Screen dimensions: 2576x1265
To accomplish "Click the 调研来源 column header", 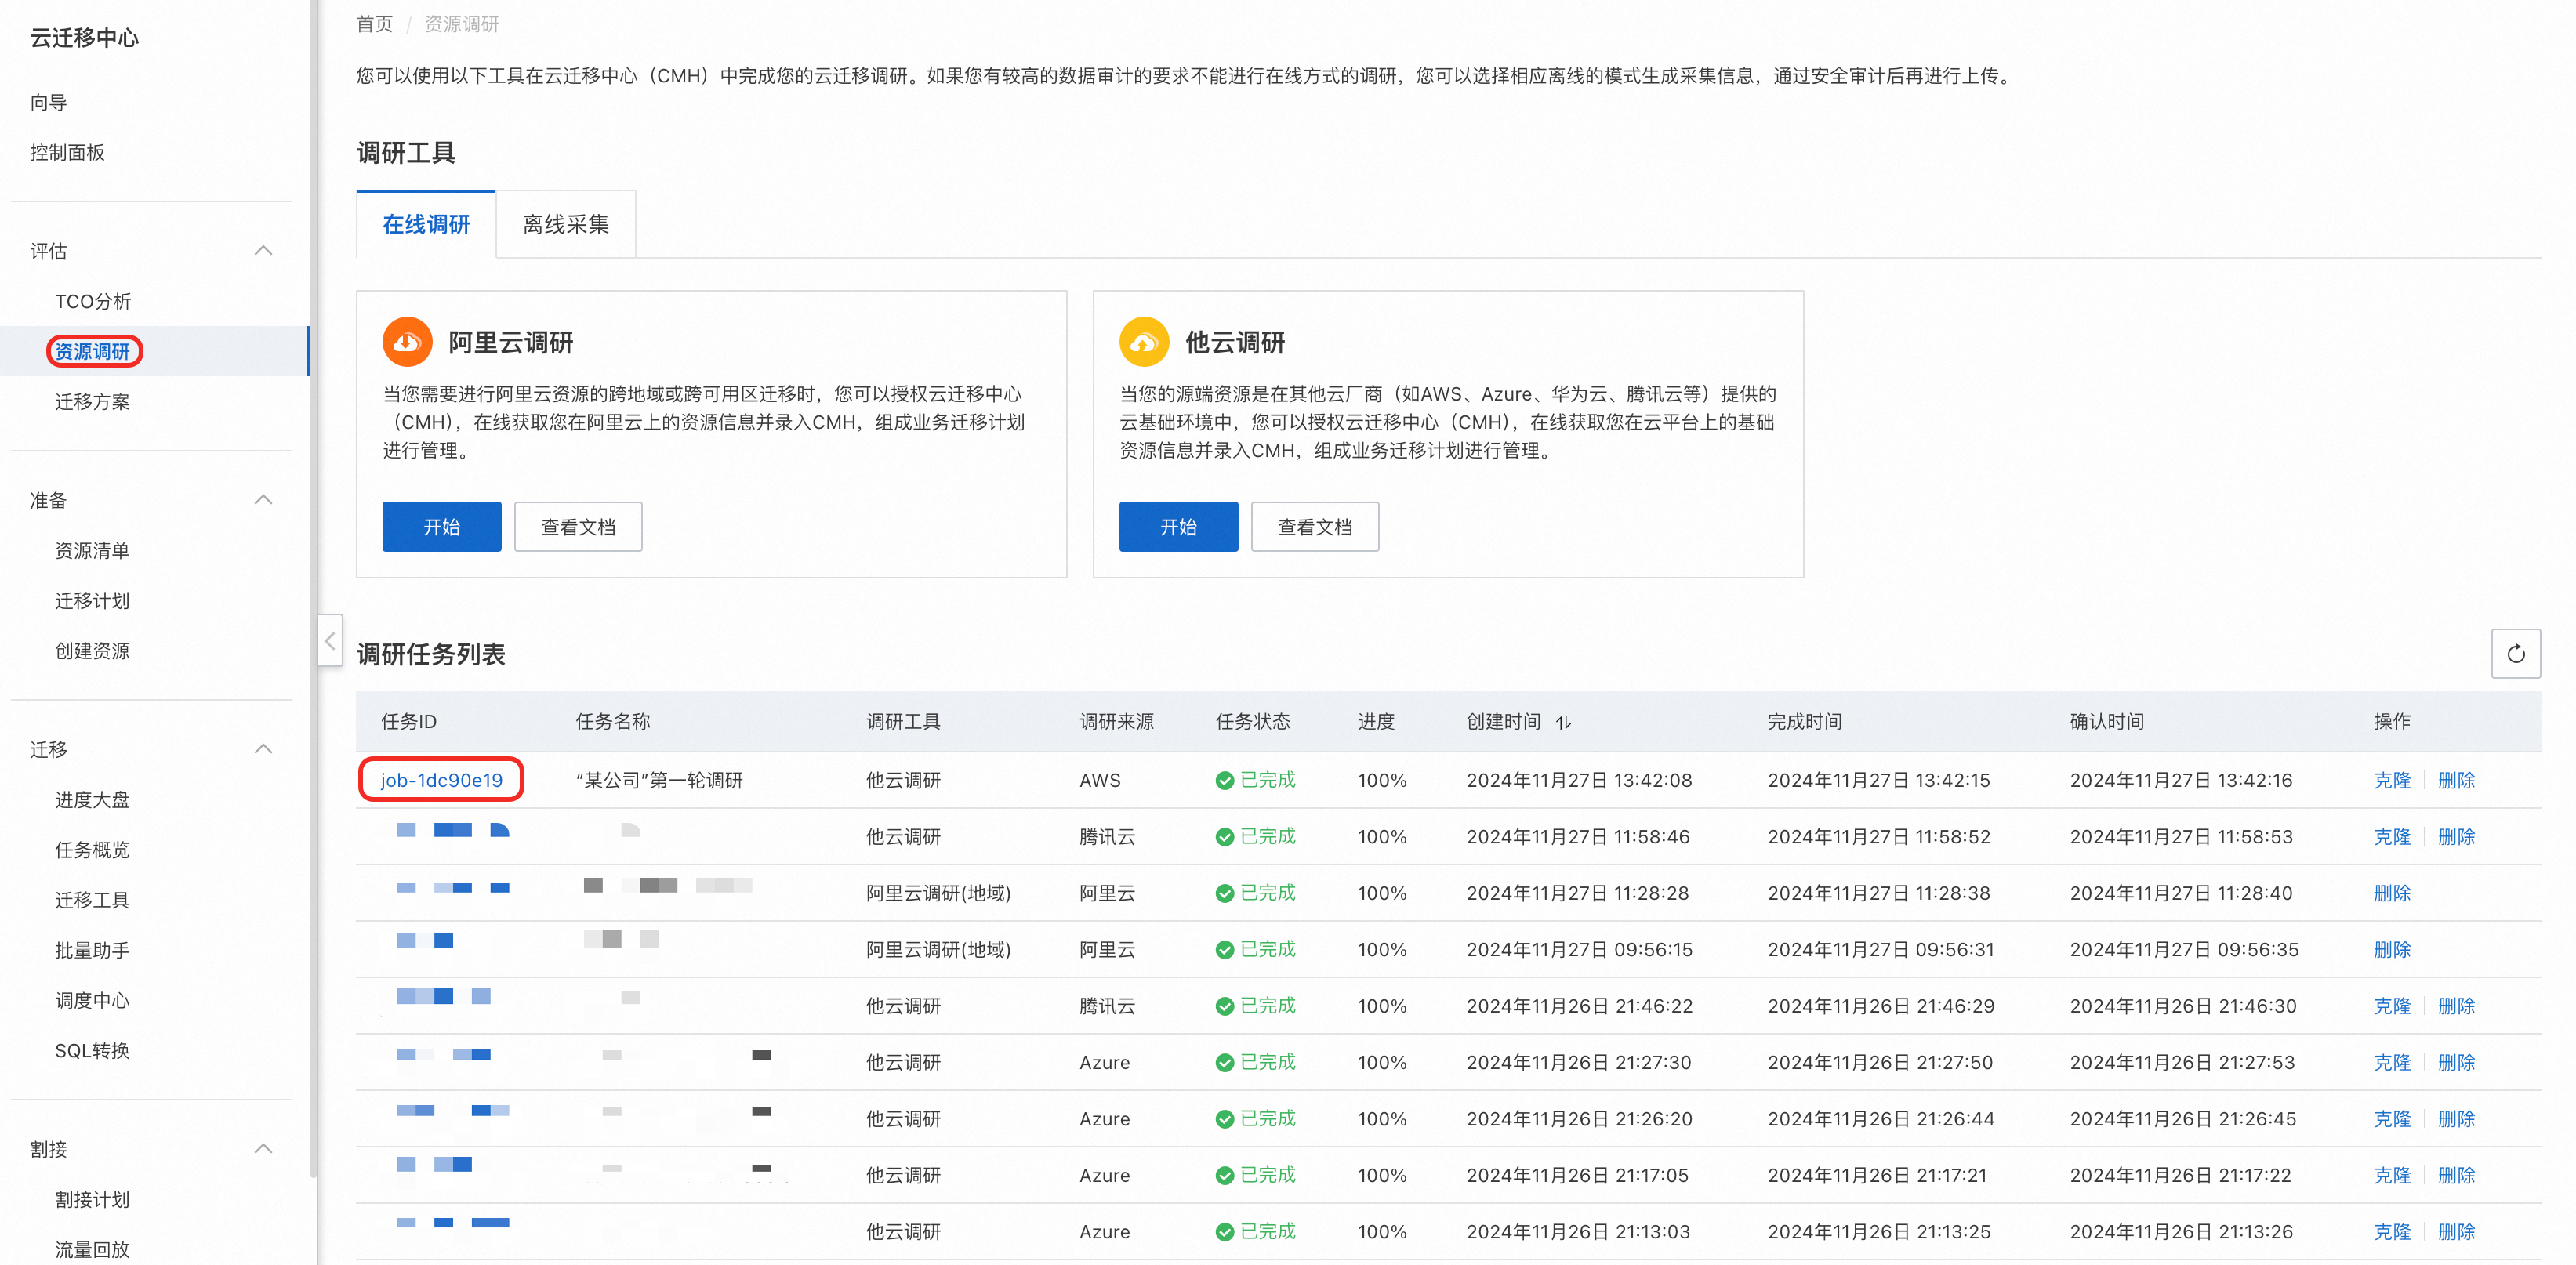I will click(1116, 721).
